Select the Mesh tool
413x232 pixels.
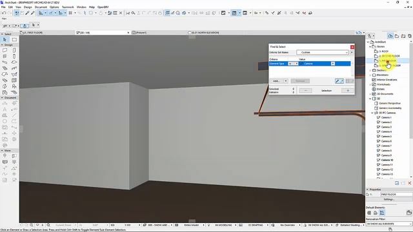(x=14, y=93)
